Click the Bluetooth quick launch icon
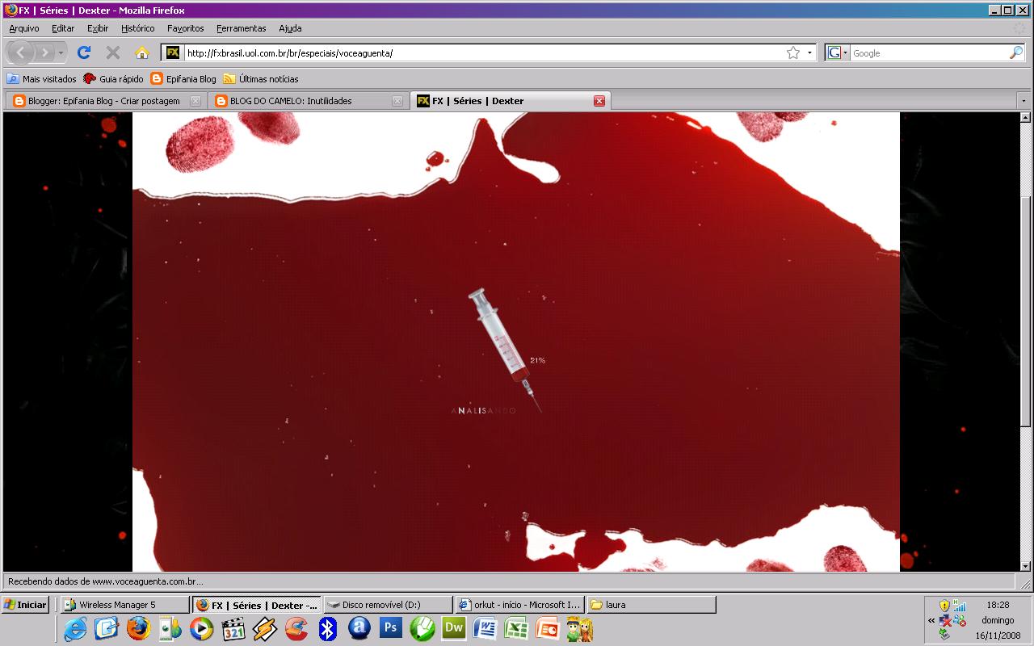This screenshot has width=1034, height=646. pos(327,629)
